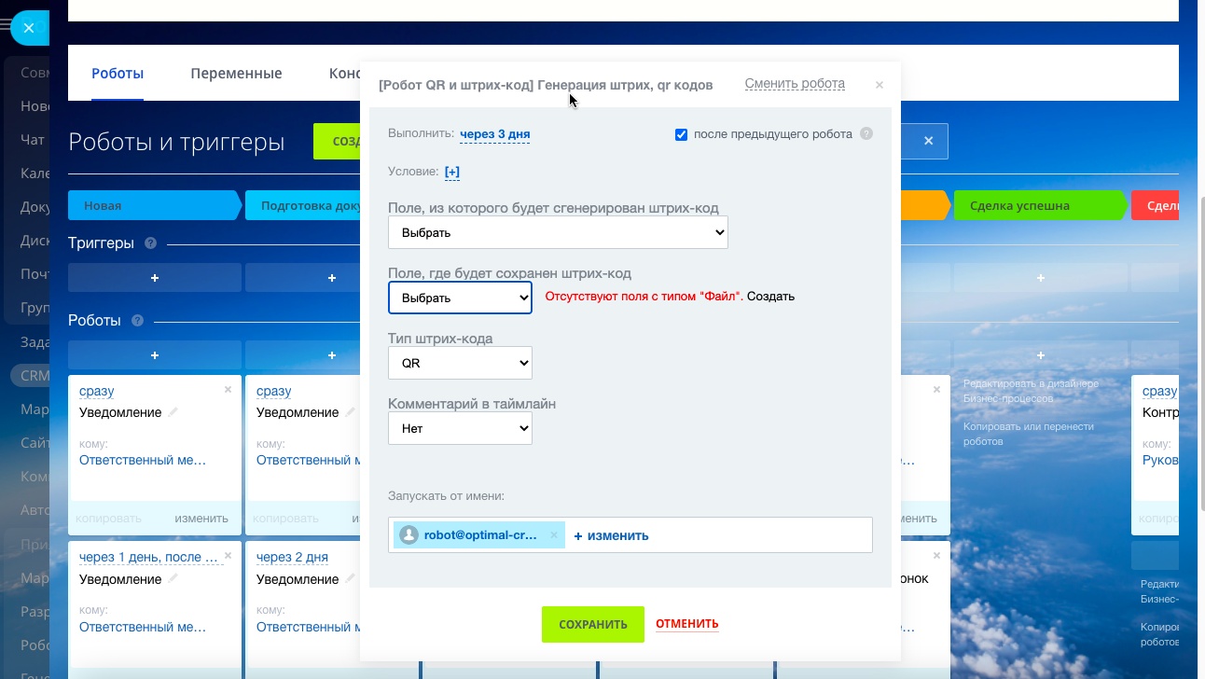Rename the 'сразу' Уведомление robot in Новая

(173, 412)
